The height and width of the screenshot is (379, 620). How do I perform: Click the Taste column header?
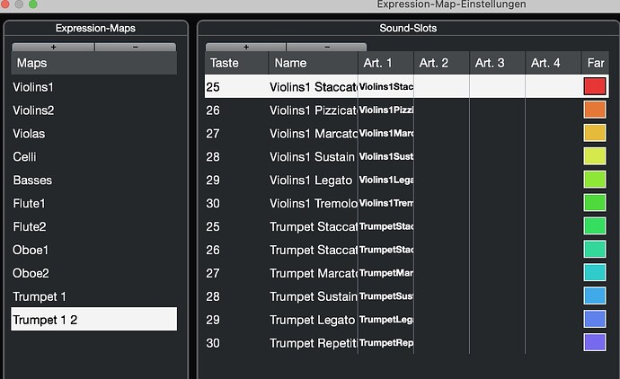pos(225,63)
